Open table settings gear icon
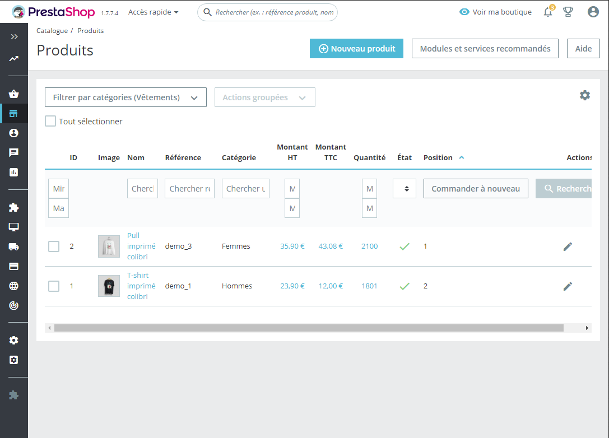This screenshot has width=609, height=438. [585, 95]
